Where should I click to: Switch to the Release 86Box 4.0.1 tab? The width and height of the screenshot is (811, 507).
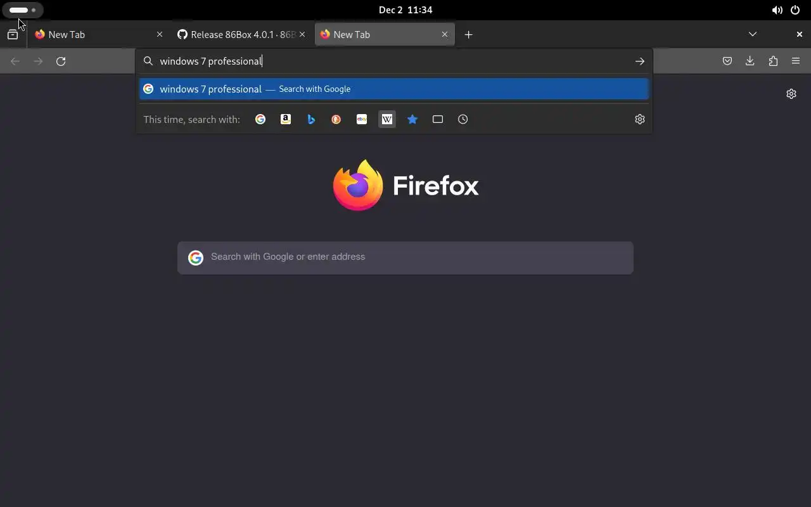click(x=242, y=35)
